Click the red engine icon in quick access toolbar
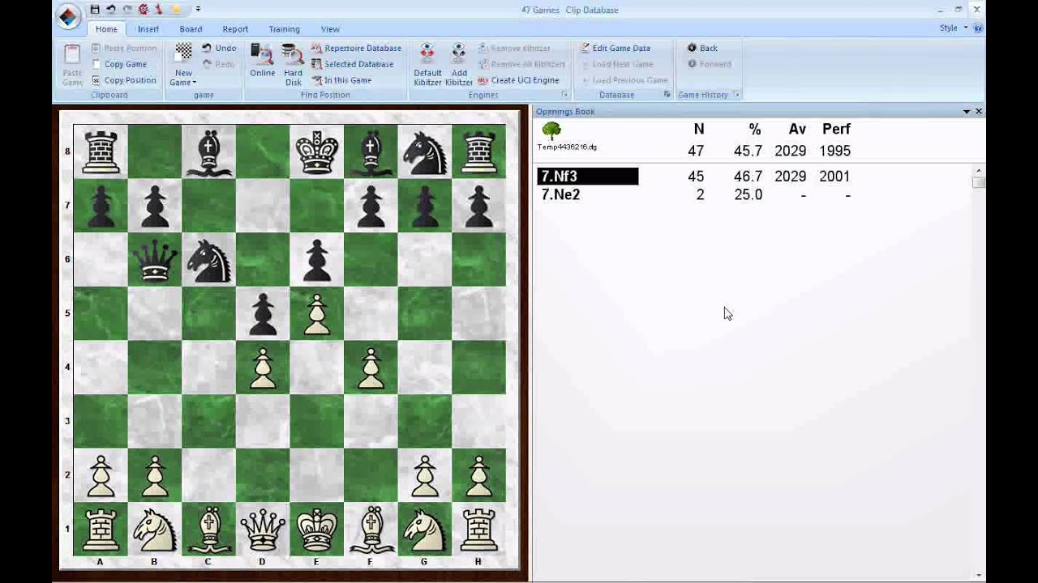This screenshot has width=1038, height=583. click(x=144, y=10)
